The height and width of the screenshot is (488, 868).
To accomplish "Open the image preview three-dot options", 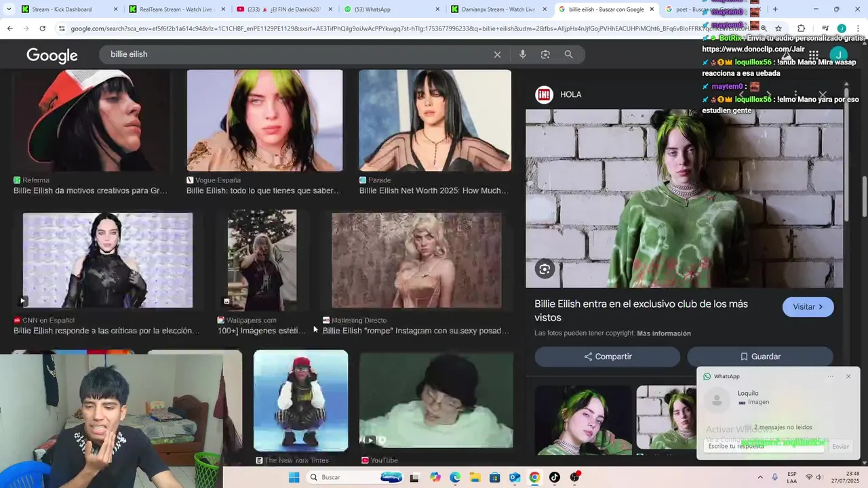I will coord(795,95).
